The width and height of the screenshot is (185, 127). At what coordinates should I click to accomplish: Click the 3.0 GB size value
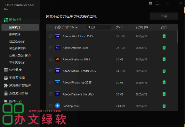[120, 59]
